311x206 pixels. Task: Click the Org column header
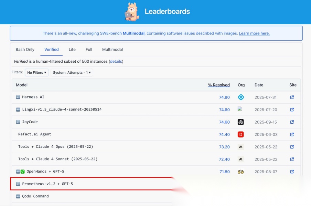241,85
